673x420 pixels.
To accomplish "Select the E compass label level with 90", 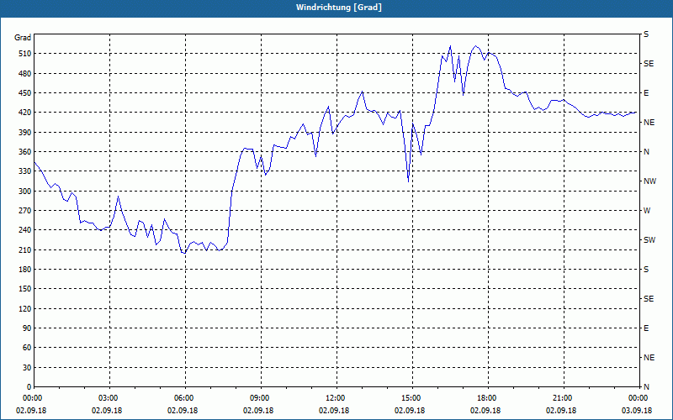I will coord(646,328).
